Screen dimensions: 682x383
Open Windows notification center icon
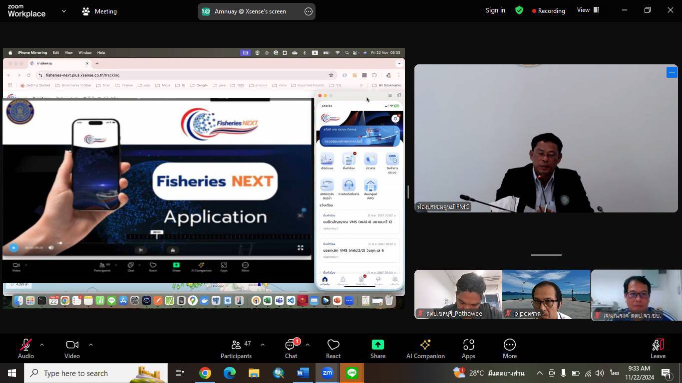coord(667,373)
